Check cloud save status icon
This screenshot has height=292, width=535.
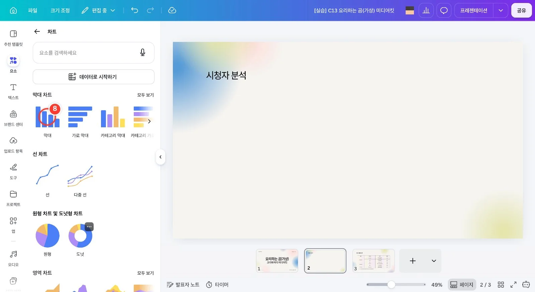[x=172, y=10]
